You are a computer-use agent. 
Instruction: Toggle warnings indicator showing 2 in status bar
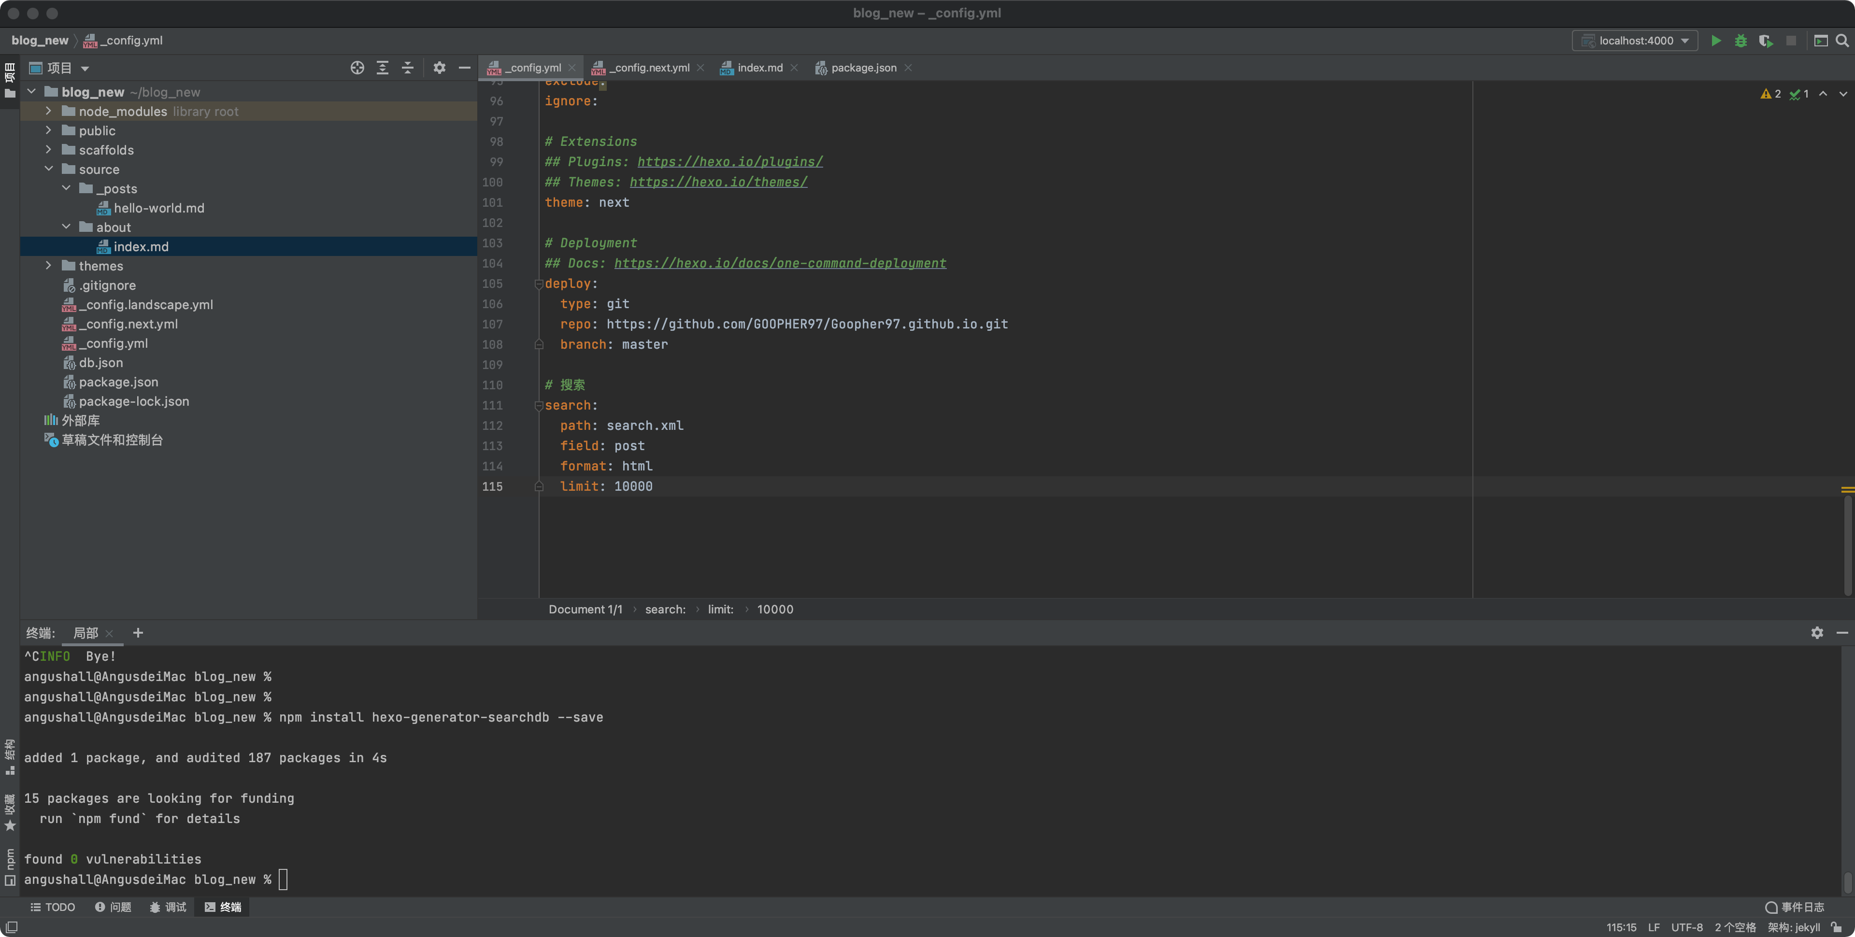click(x=1770, y=93)
